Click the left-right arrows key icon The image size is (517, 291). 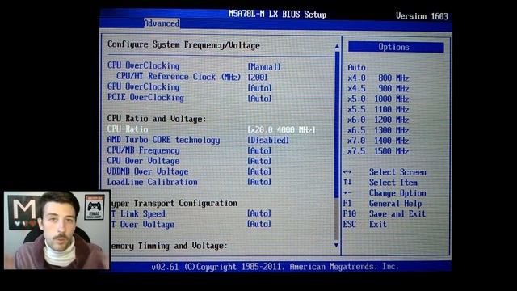point(347,172)
